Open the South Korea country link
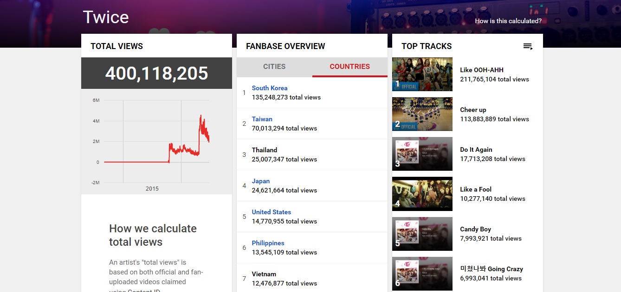This screenshot has height=292, width=621. pyautogui.click(x=270, y=88)
